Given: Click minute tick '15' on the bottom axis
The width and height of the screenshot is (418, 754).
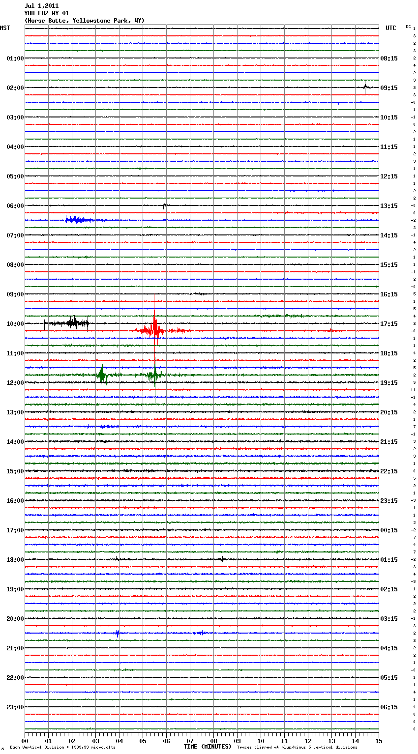Looking at the screenshot, I should [379, 741].
